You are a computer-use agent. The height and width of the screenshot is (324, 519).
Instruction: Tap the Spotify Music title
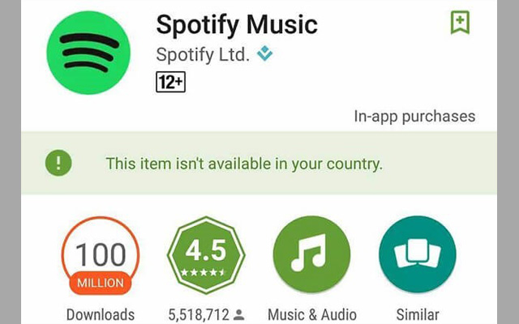237,25
